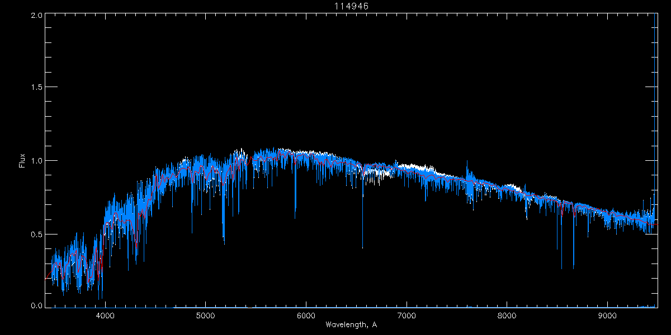671x335 pixels.
Task: Click the 1.0 y-axis tick label
Action: [x=36, y=161]
